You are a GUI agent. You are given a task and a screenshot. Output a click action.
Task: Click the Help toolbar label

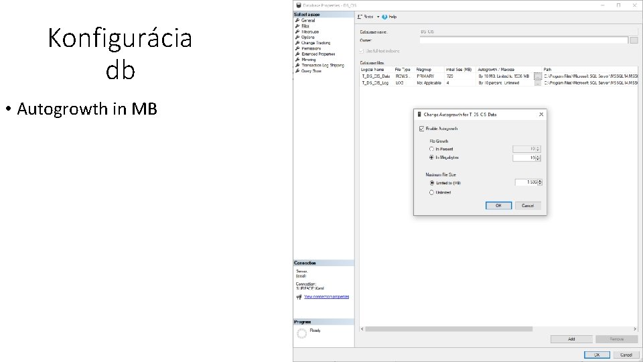[x=392, y=17]
